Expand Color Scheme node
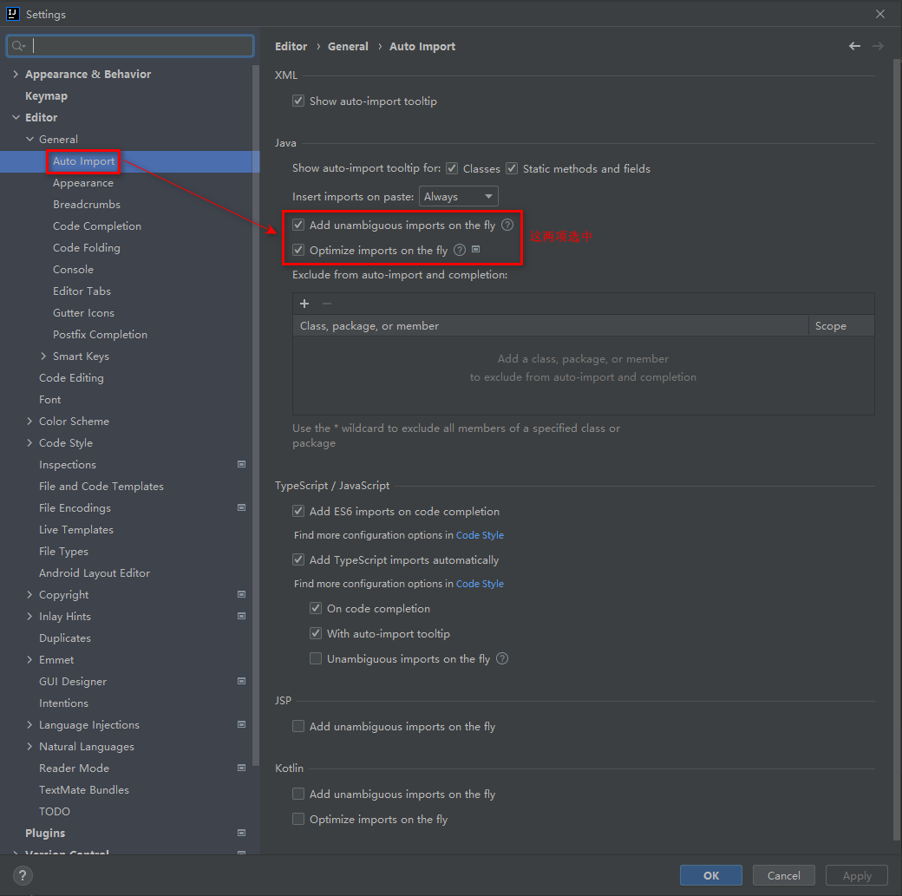 [29, 422]
